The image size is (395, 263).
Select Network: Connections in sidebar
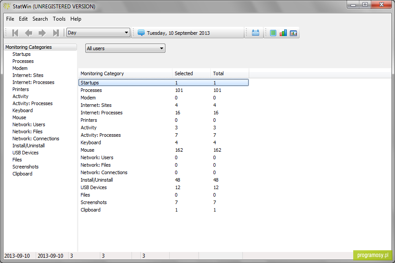click(36, 139)
